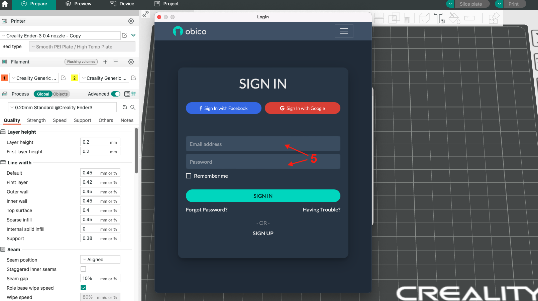This screenshot has width=538, height=301.
Task: Click filament 2 yellow color swatch
Action: pos(74,78)
